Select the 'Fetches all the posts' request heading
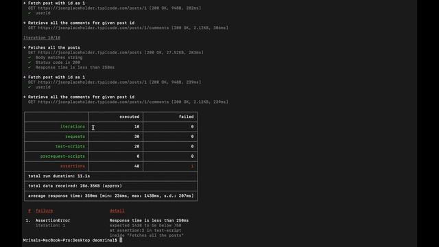The height and width of the screenshot is (247, 439). [x=54, y=47]
